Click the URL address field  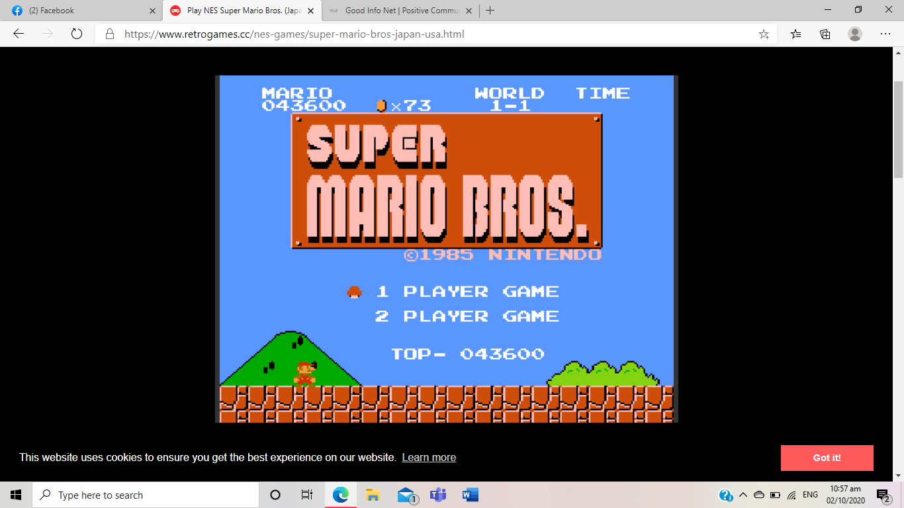point(437,34)
